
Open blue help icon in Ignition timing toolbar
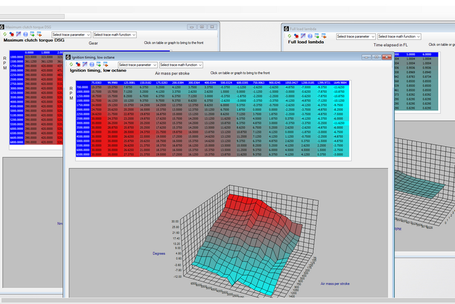(x=92, y=64)
